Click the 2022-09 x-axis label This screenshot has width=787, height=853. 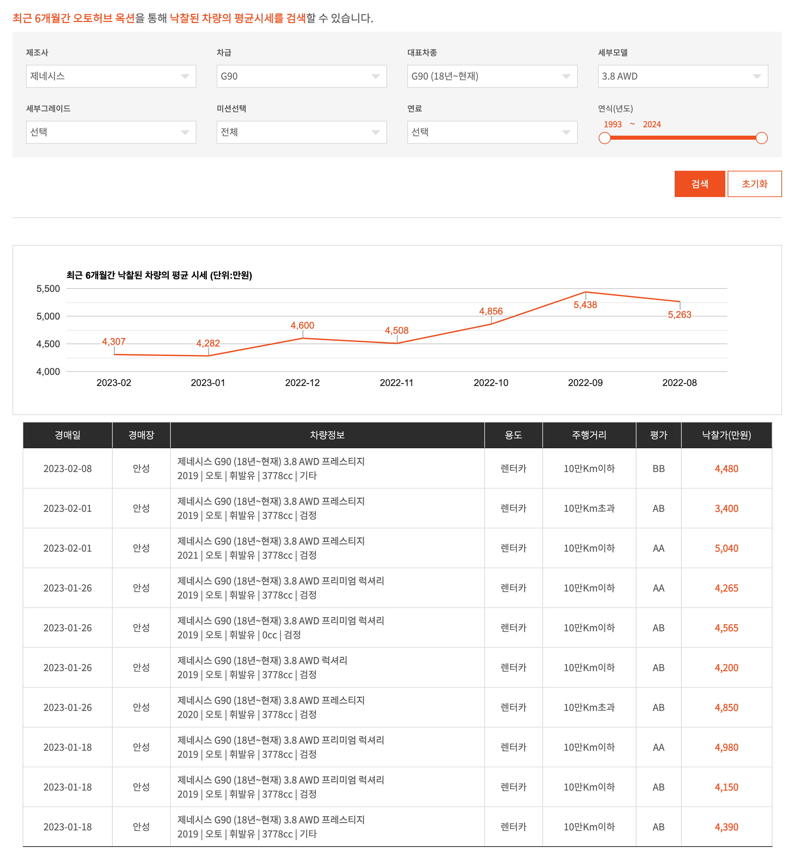coord(585,382)
